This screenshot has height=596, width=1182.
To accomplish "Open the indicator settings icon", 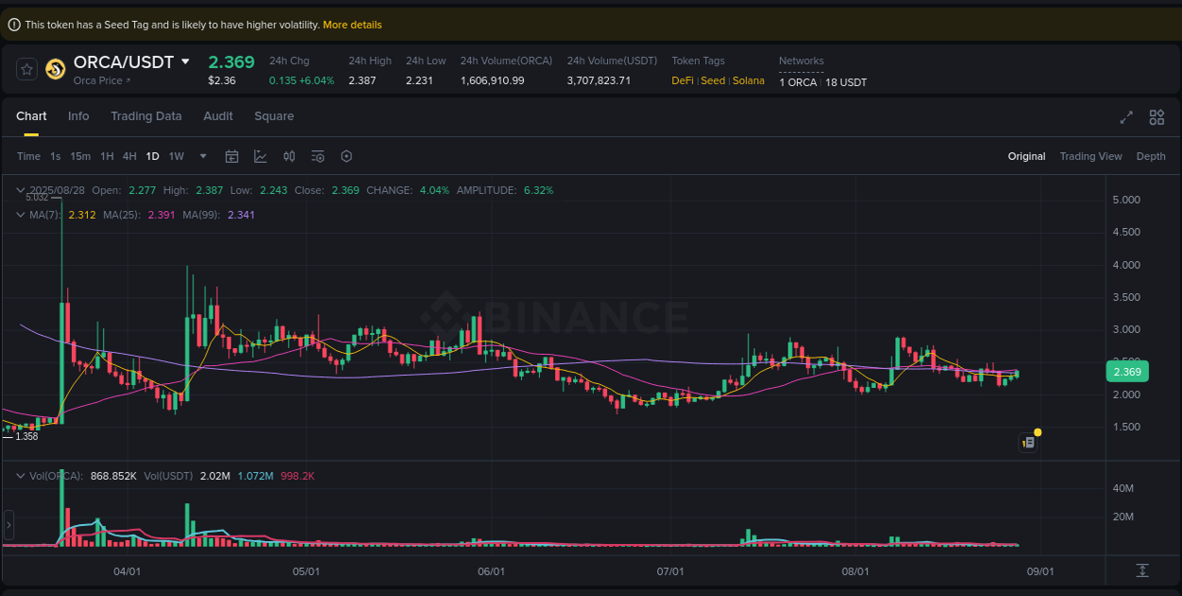I will pos(318,156).
